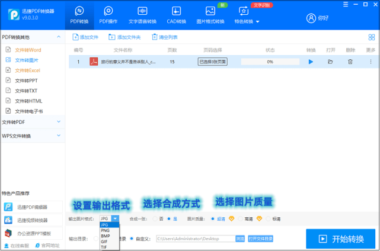The image size is (380, 251).
Task: Select 自定义 output directory option
Action: [132, 239]
